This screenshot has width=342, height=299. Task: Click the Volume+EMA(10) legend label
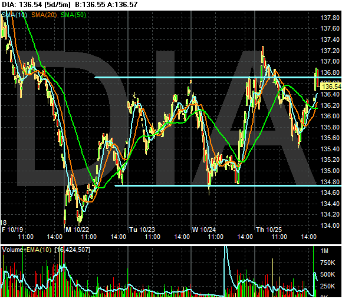[x=27, y=250]
